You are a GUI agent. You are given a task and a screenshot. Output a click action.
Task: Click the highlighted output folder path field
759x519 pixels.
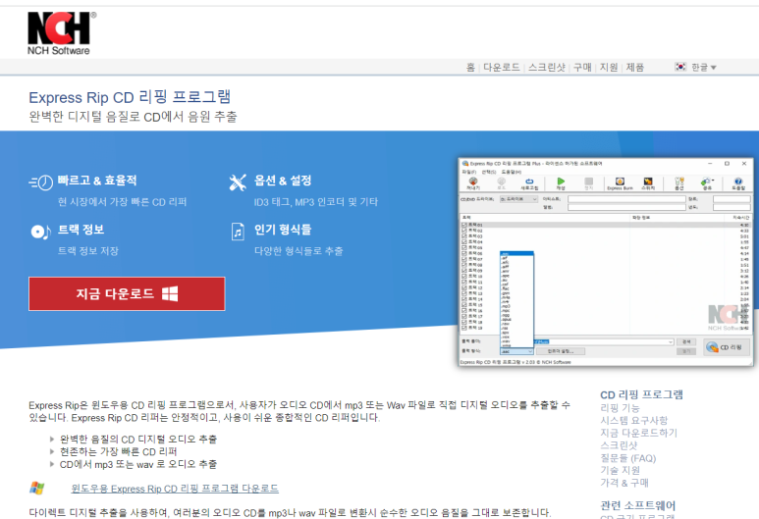603,342
